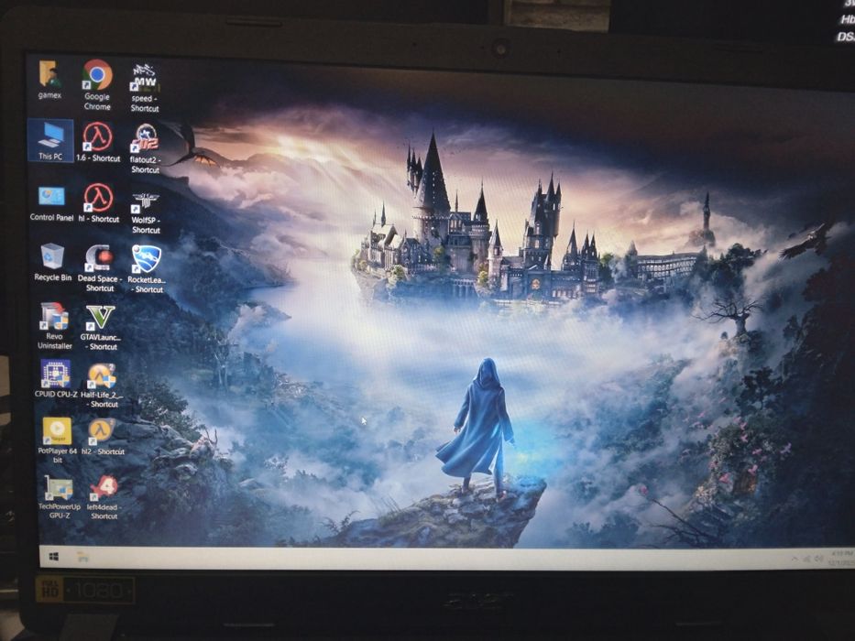Launch the hl2 - Shortcut icon
The width and height of the screenshot is (855, 641).
tap(103, 437)
